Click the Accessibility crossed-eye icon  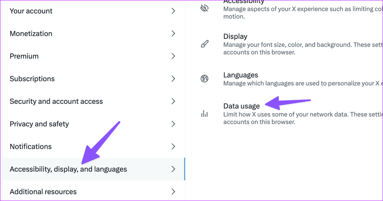[205, 8]
